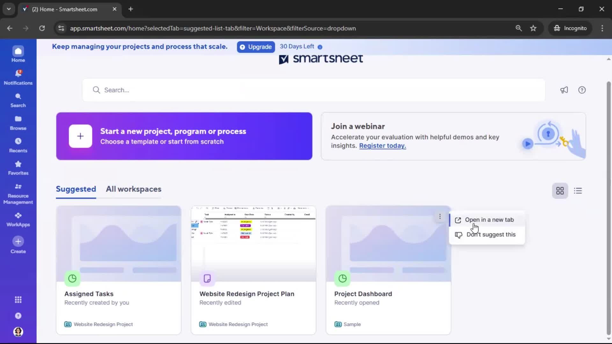
Task: Open the browser tab list dropdown
Action: coord(9,9)
